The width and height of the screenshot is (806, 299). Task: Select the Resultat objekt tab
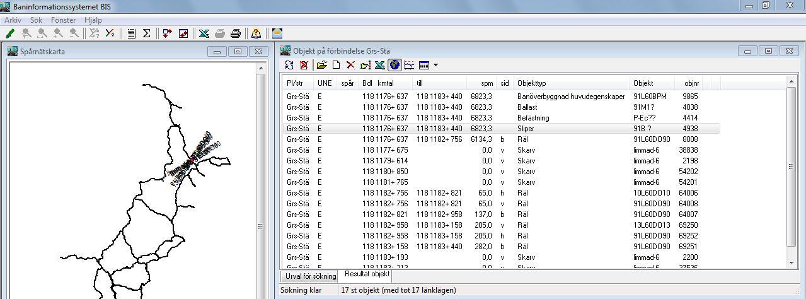click(x=367, y=275)
